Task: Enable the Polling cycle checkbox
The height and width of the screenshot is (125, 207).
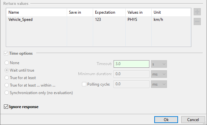Action: pos(84,84)
